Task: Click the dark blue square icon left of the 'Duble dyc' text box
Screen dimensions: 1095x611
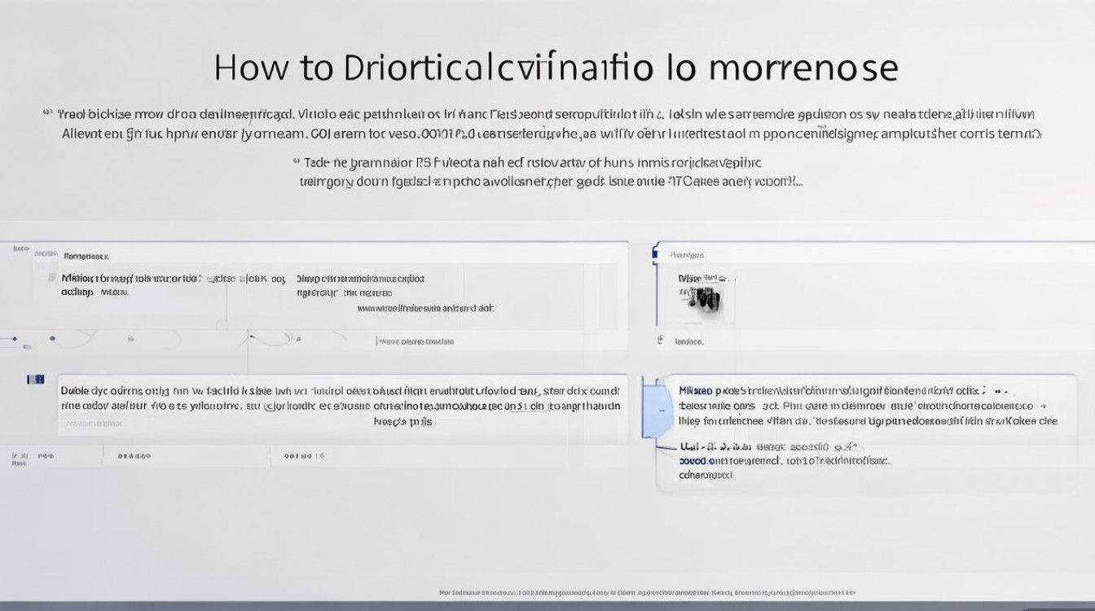Action: pos(35,380)
